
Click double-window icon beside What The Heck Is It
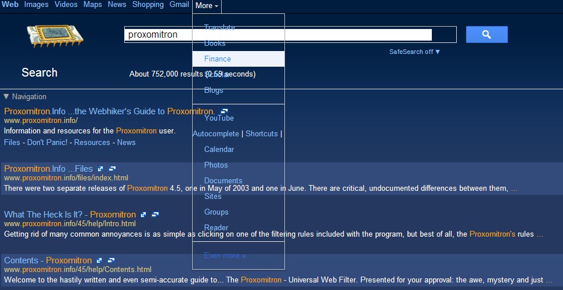coord(156,215)
